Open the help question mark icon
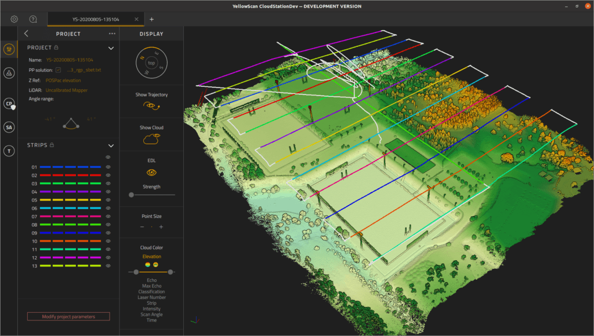The image size is (594, 336). click(33, 19)
